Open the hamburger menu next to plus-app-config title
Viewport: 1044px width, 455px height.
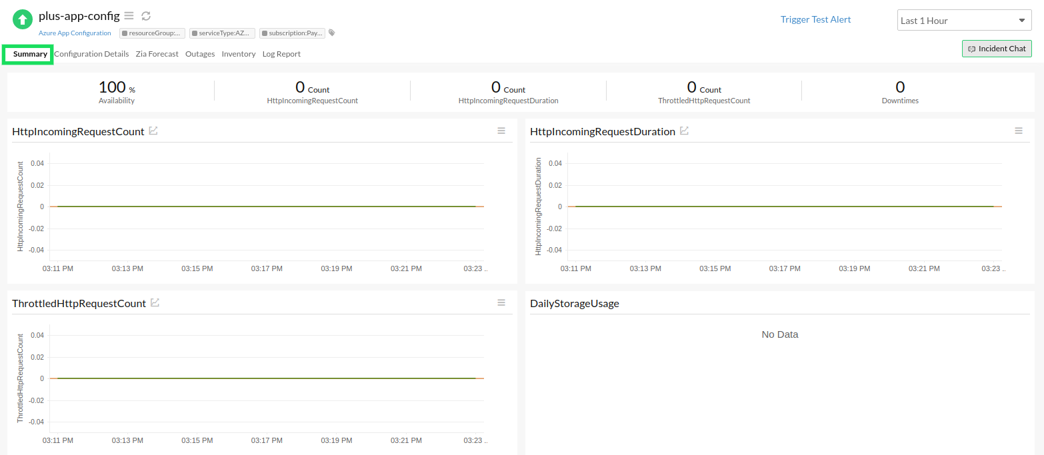[129, 15]
